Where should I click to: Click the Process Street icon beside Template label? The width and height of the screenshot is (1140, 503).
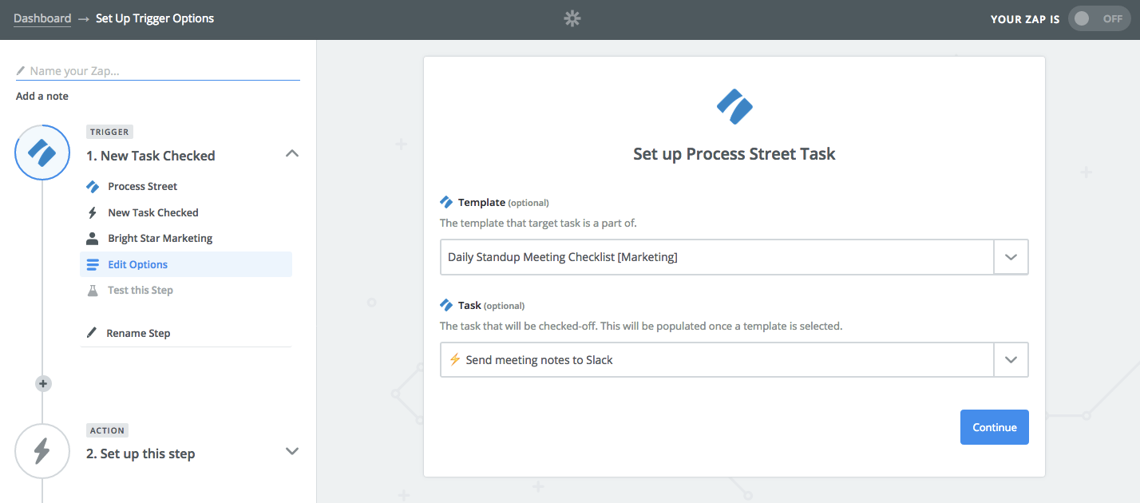(x=446, y=202)
